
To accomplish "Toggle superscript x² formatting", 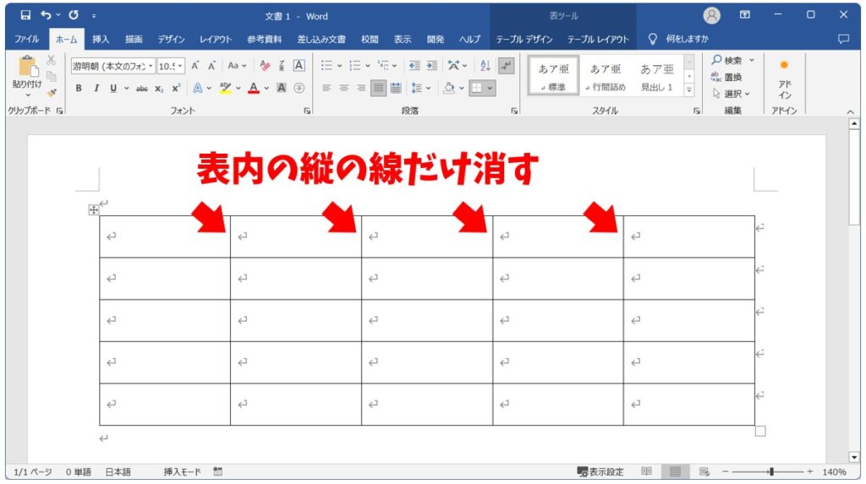I will [x=176, y=89].
